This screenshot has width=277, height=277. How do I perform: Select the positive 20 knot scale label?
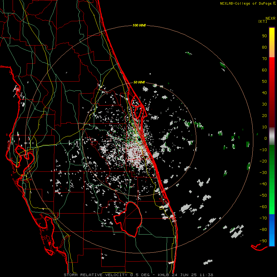coord(264,116)
